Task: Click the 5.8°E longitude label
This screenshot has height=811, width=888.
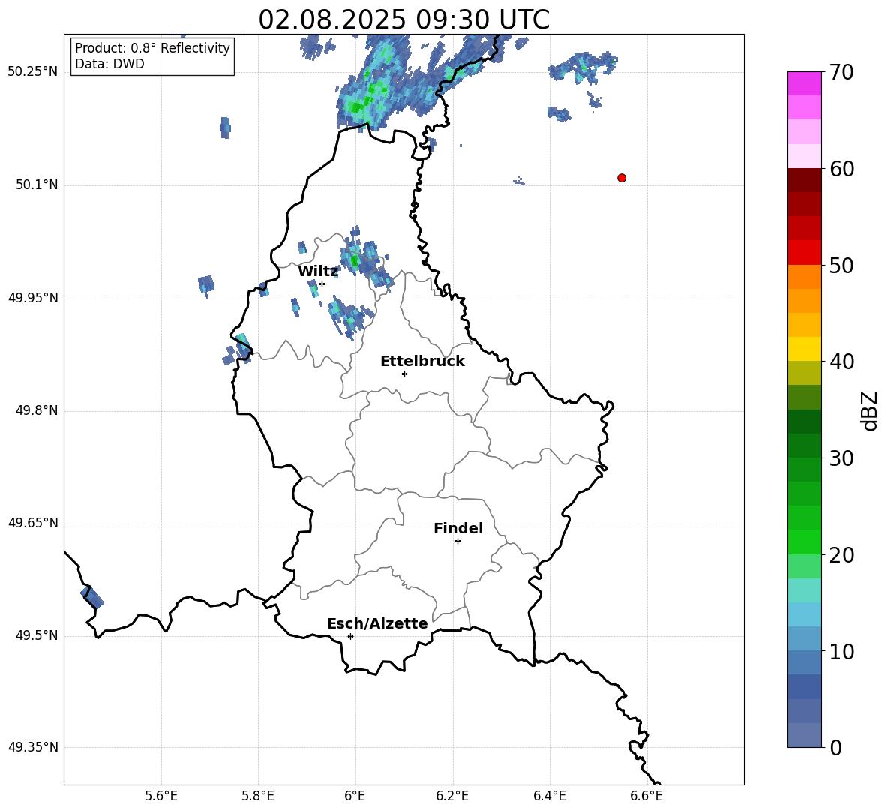Action: click(258, 796)
